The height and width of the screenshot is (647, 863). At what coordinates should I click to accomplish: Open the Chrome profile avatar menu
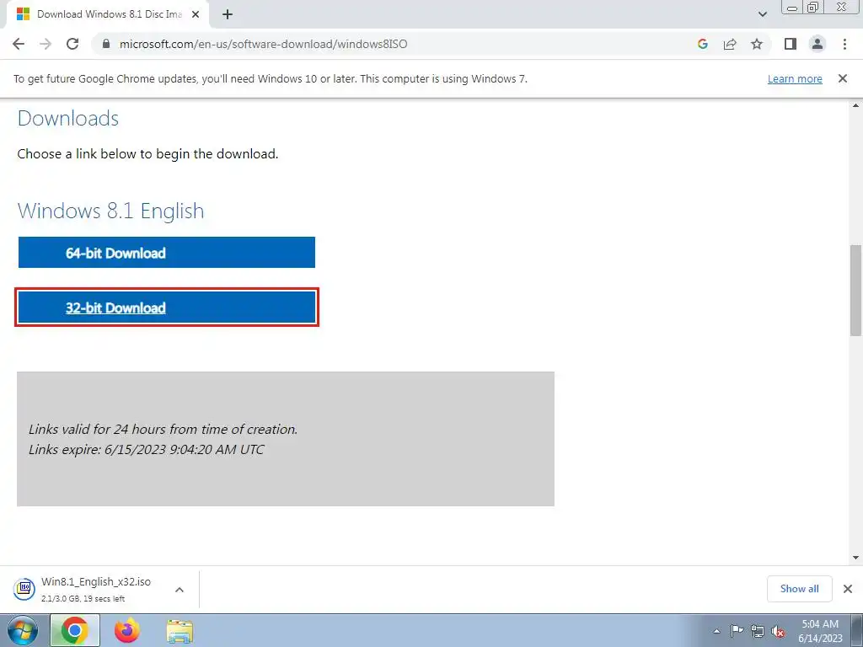817,44
